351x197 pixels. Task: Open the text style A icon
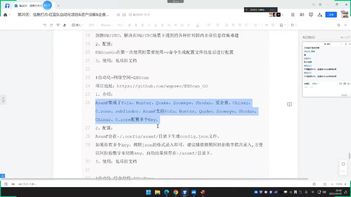coord(302,15)
